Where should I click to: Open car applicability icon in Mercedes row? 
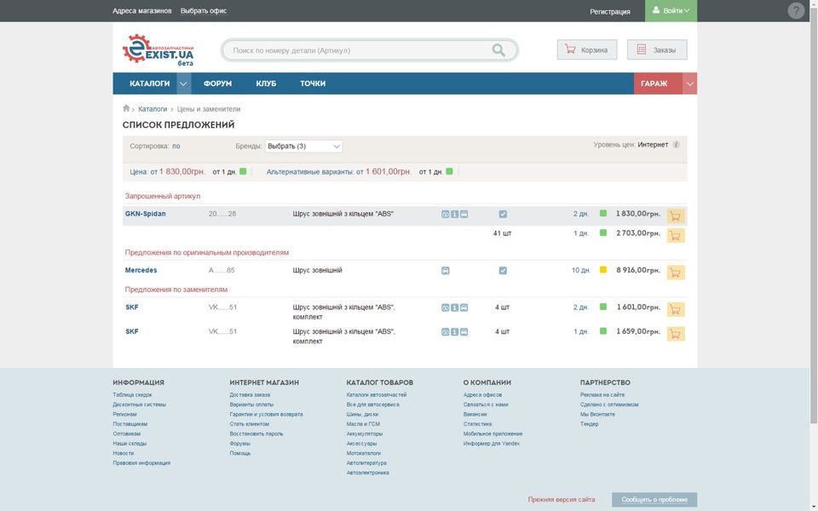[446, 271]
